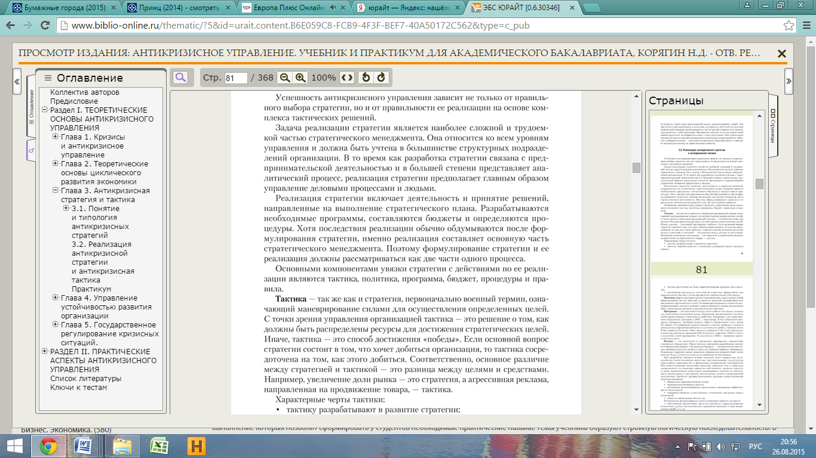Open Практикум entry in contents
The image size is (816, 458).
91,289
